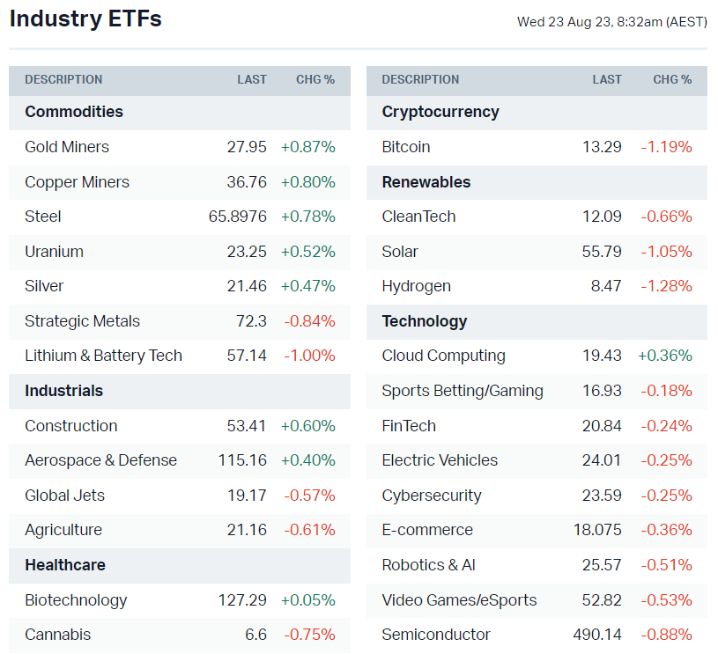
Task: Select the Hydrogen ETF
Action: coord(416,286)
